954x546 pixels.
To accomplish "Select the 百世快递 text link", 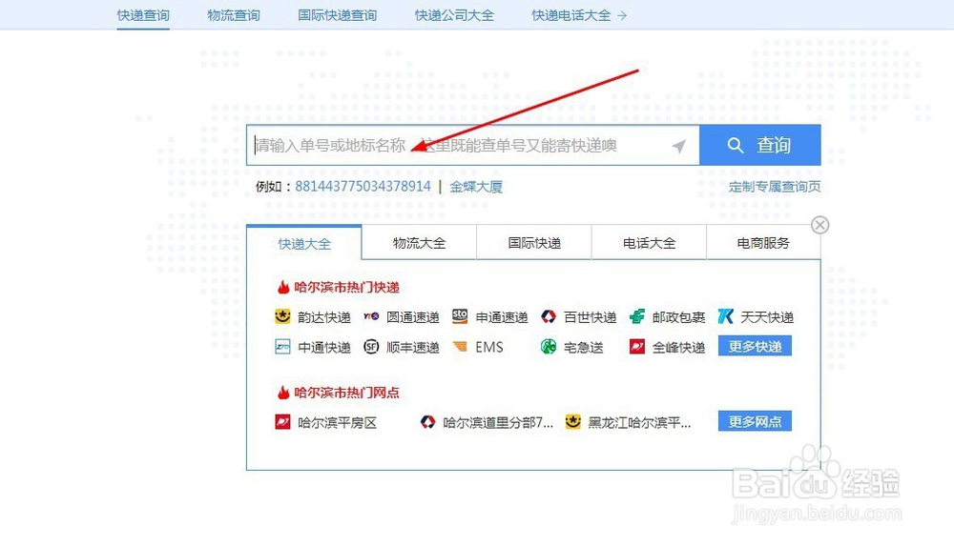I will coord(591,316).
